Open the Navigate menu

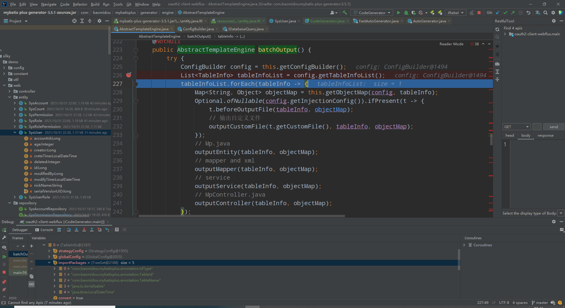point(49,4)
